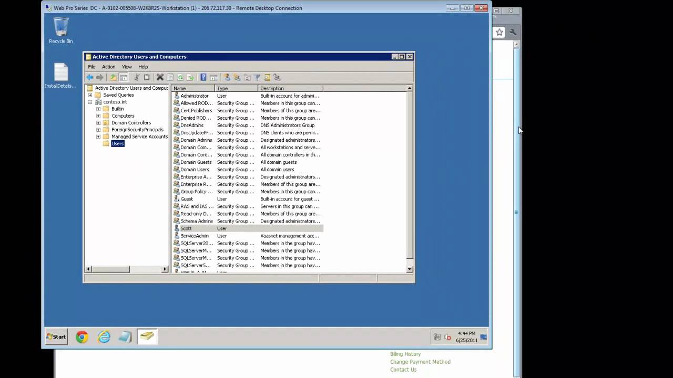Viewport: 673px width, 378px height.
Task: Click the active ADUC taskbar button
Action: [147, 337]
